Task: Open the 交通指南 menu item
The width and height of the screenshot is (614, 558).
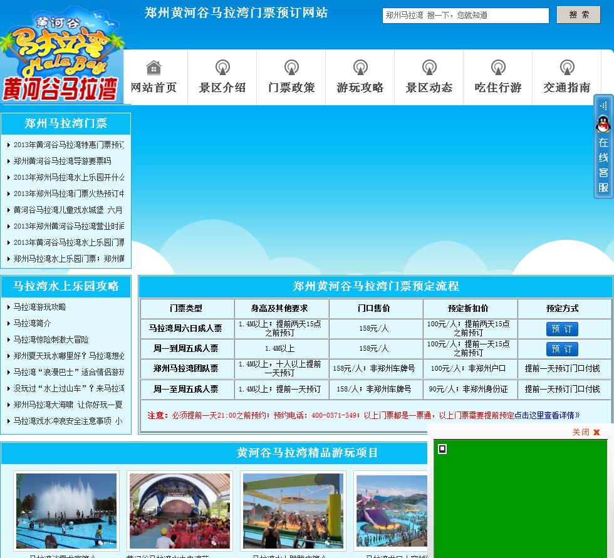Action: pyautogui.click(x=568, y=87)
